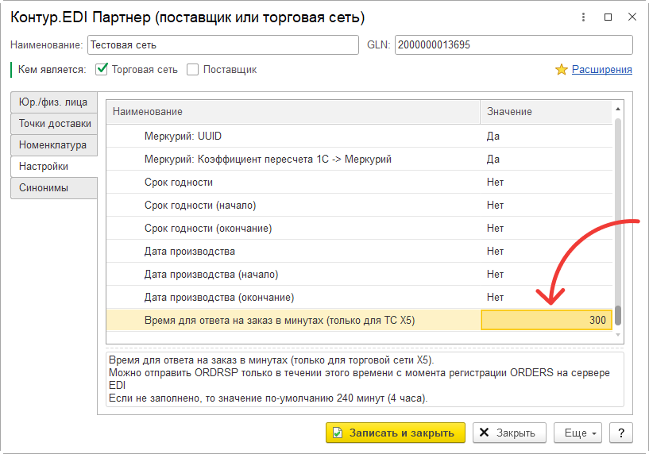The image size is (649, 454).
Task: Click Нет value for Срок годности
Action: pos(495,183)
